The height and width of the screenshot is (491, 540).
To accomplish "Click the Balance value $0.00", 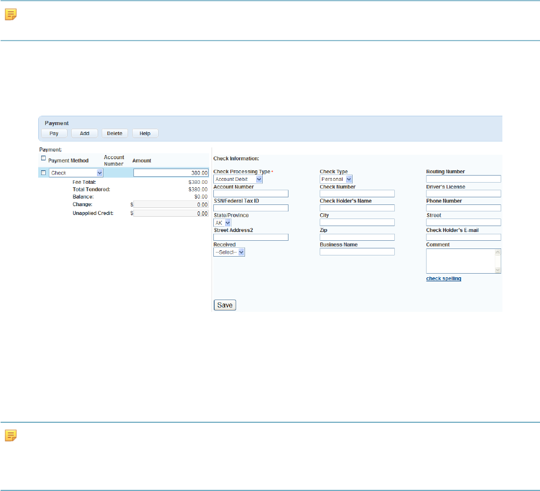I will (x=201, y=197).
